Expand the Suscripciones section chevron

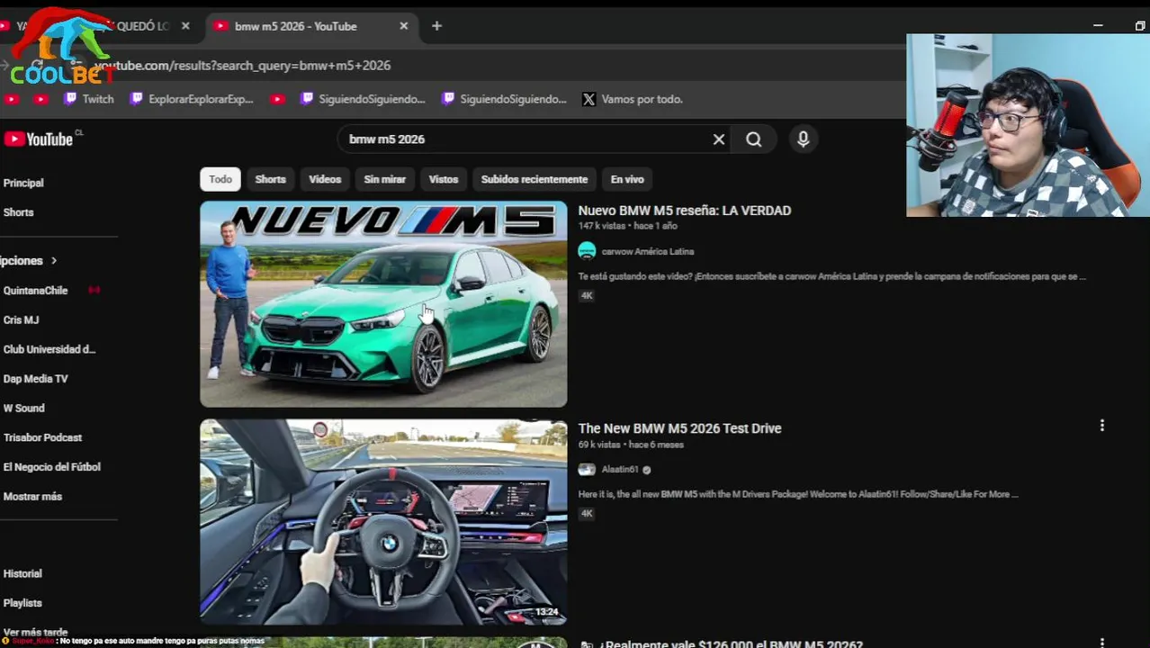tap(53, 261)
